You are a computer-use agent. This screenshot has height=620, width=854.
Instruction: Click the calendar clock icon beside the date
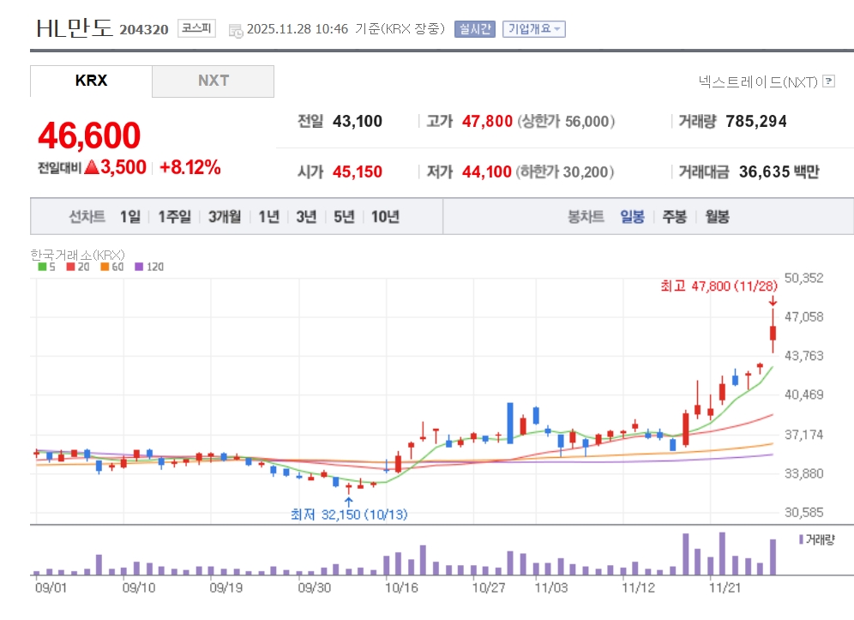[236, 31]
